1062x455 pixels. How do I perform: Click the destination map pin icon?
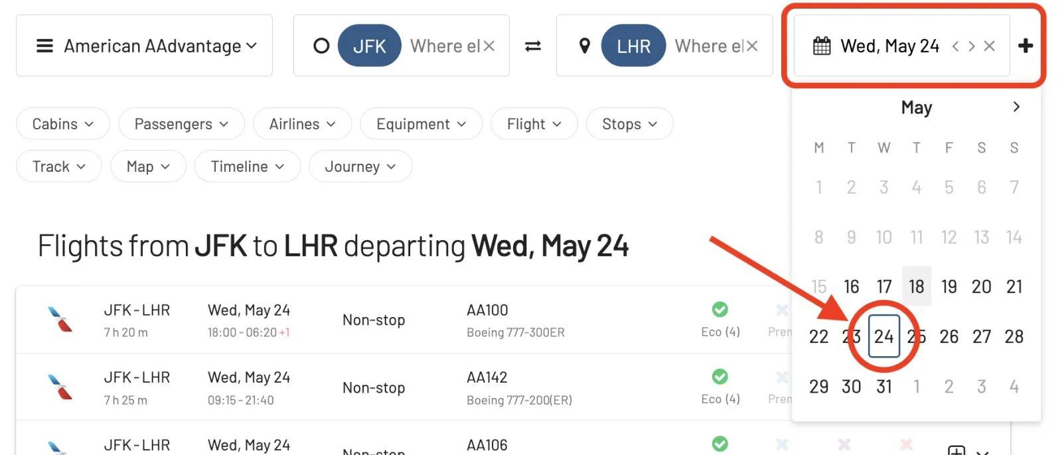[x=585, y=46]
